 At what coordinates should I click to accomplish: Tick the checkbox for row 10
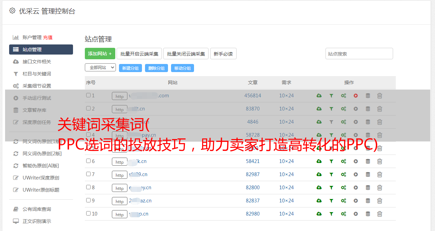(88, 213)
